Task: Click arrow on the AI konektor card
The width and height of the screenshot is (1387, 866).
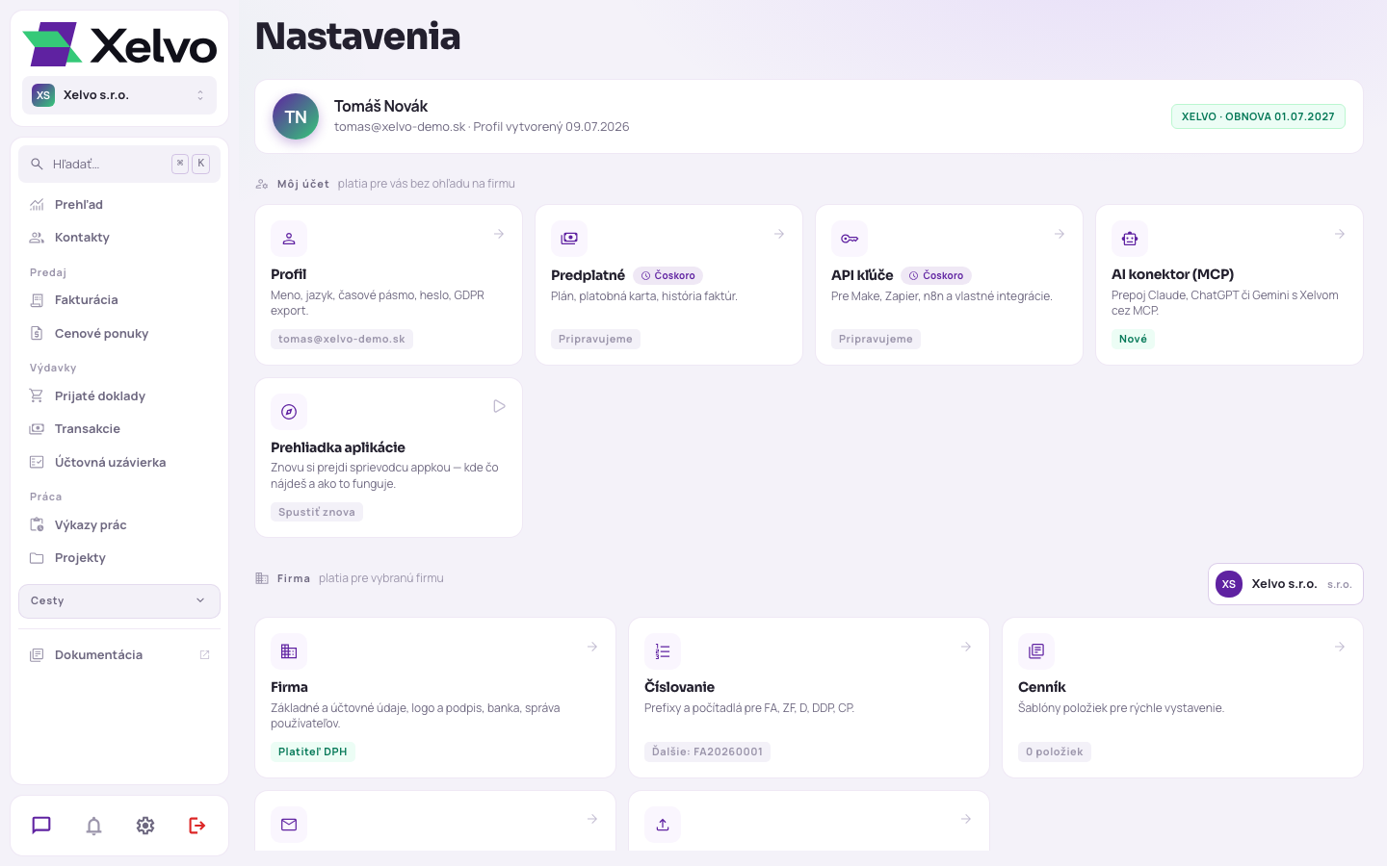Action: (1340, 234)
